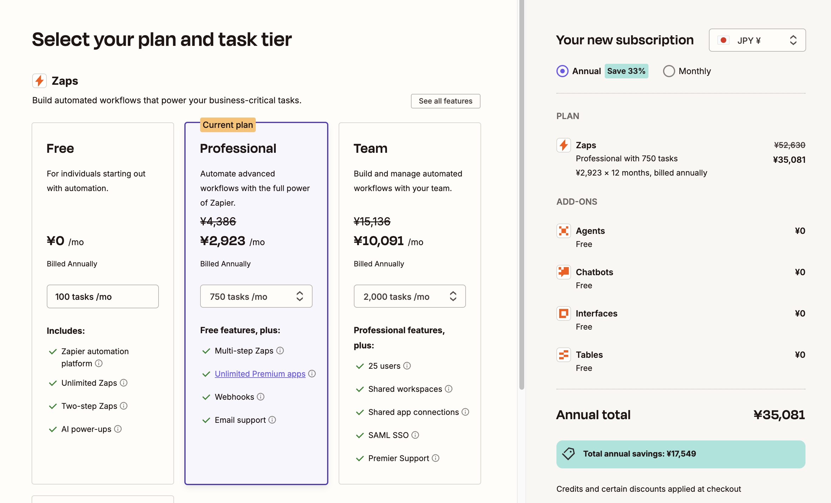
Task: Follow the Unlimited Premium apps link
Action: coord(260,374)
